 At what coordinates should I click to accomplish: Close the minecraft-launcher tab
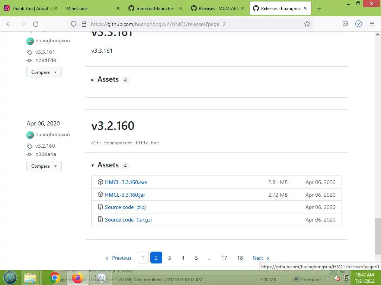click(180, 8)
